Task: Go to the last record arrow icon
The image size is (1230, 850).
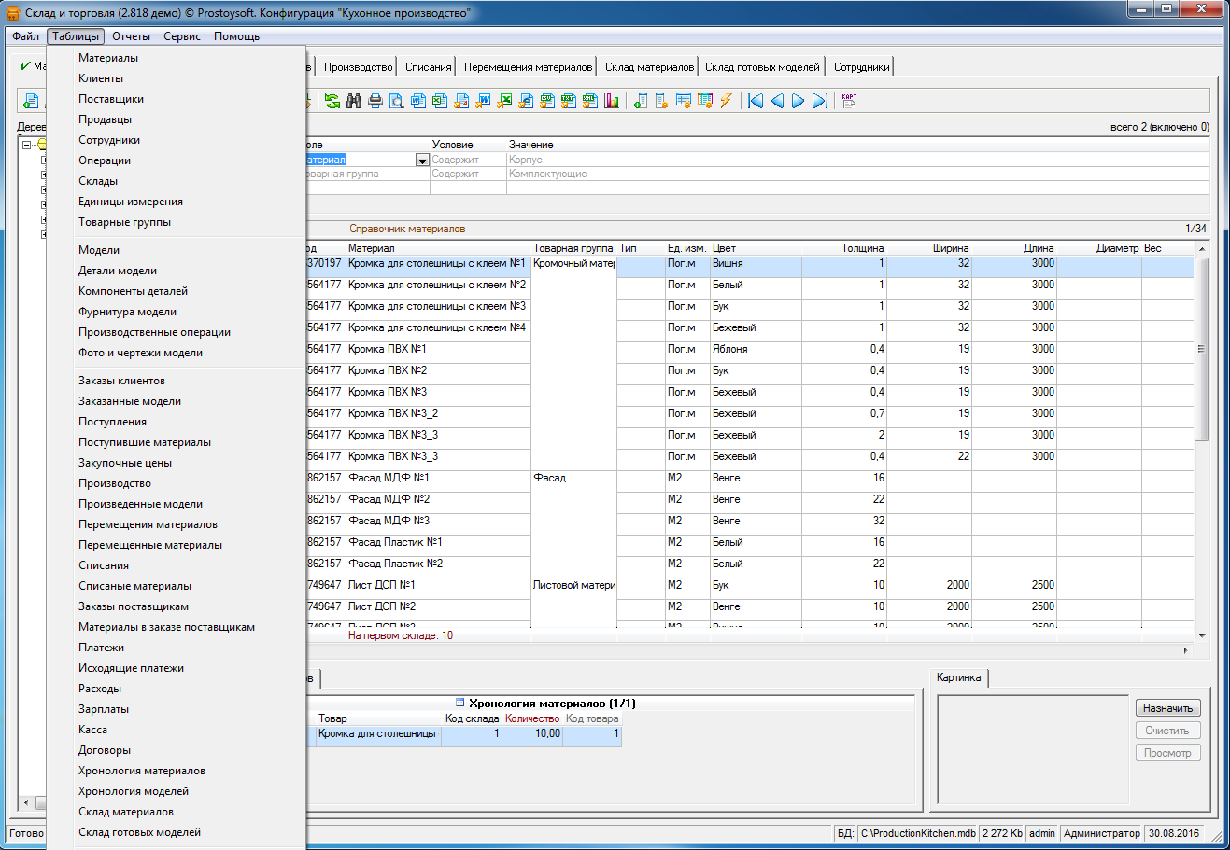Action: point(819,101)
